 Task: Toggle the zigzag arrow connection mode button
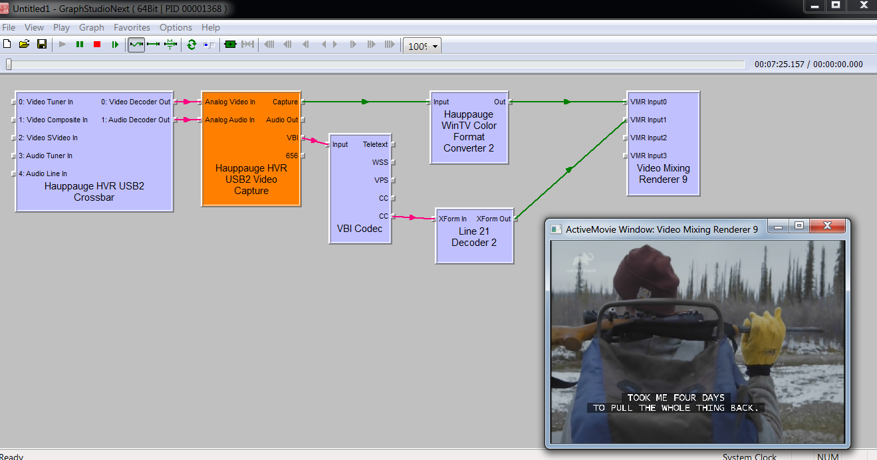point(136,45)
